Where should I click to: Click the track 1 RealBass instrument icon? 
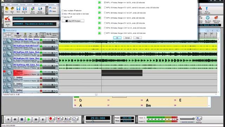(x=9, y=41)
